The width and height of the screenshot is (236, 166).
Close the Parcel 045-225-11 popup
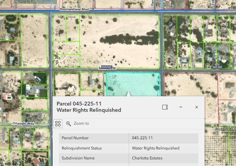click(x=197, y=107)
